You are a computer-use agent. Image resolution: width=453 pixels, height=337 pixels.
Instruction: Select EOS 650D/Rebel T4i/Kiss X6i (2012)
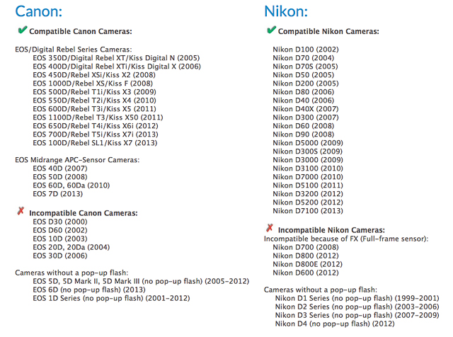click(96, 126)
